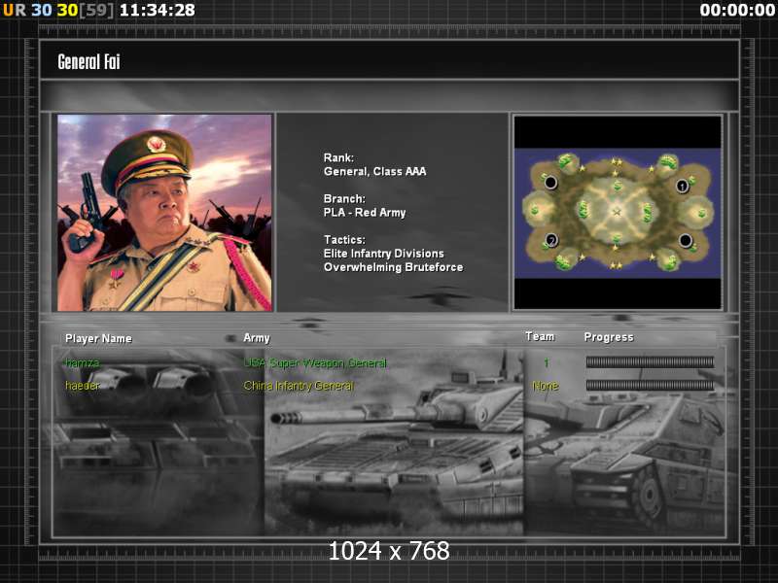
Task: Click team value "1" for hamza
Action: (x=547, y=362)
